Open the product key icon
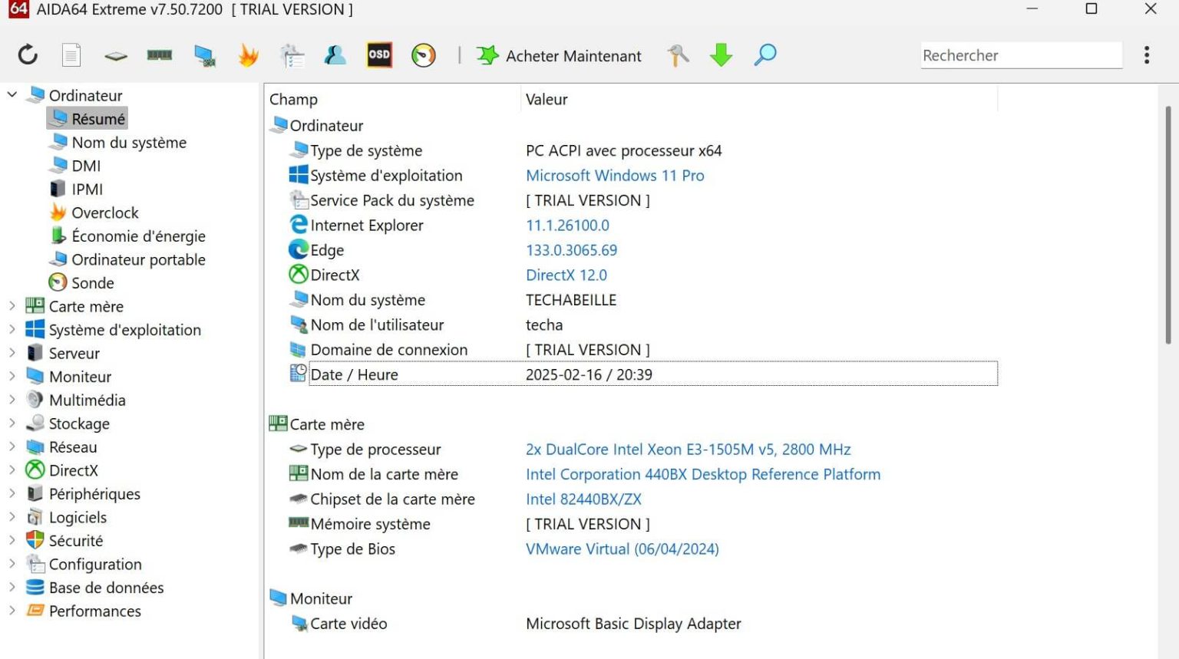 pyautogui.click(x=678, y=54)
